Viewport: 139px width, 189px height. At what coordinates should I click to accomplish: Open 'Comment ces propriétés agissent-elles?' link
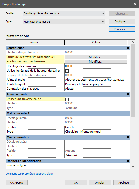[29, 174]
